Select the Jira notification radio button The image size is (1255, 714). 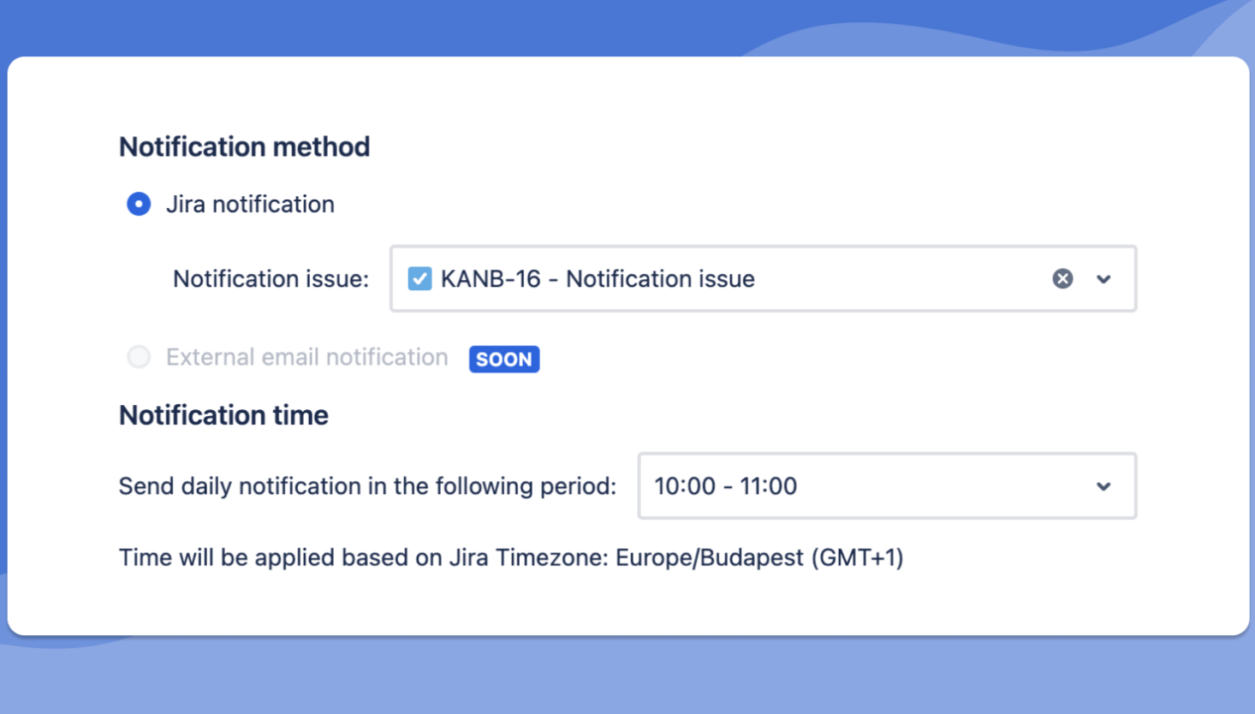pyautogui.click(x=139, y=204)
